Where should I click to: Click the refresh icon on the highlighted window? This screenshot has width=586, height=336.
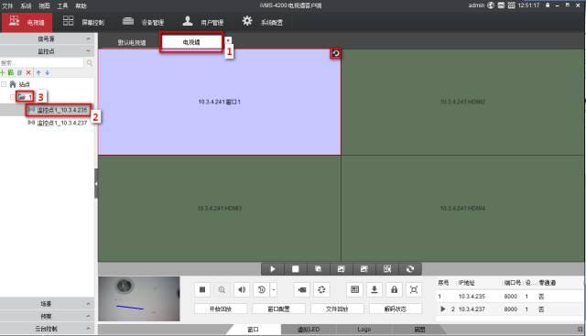point(336,53)
